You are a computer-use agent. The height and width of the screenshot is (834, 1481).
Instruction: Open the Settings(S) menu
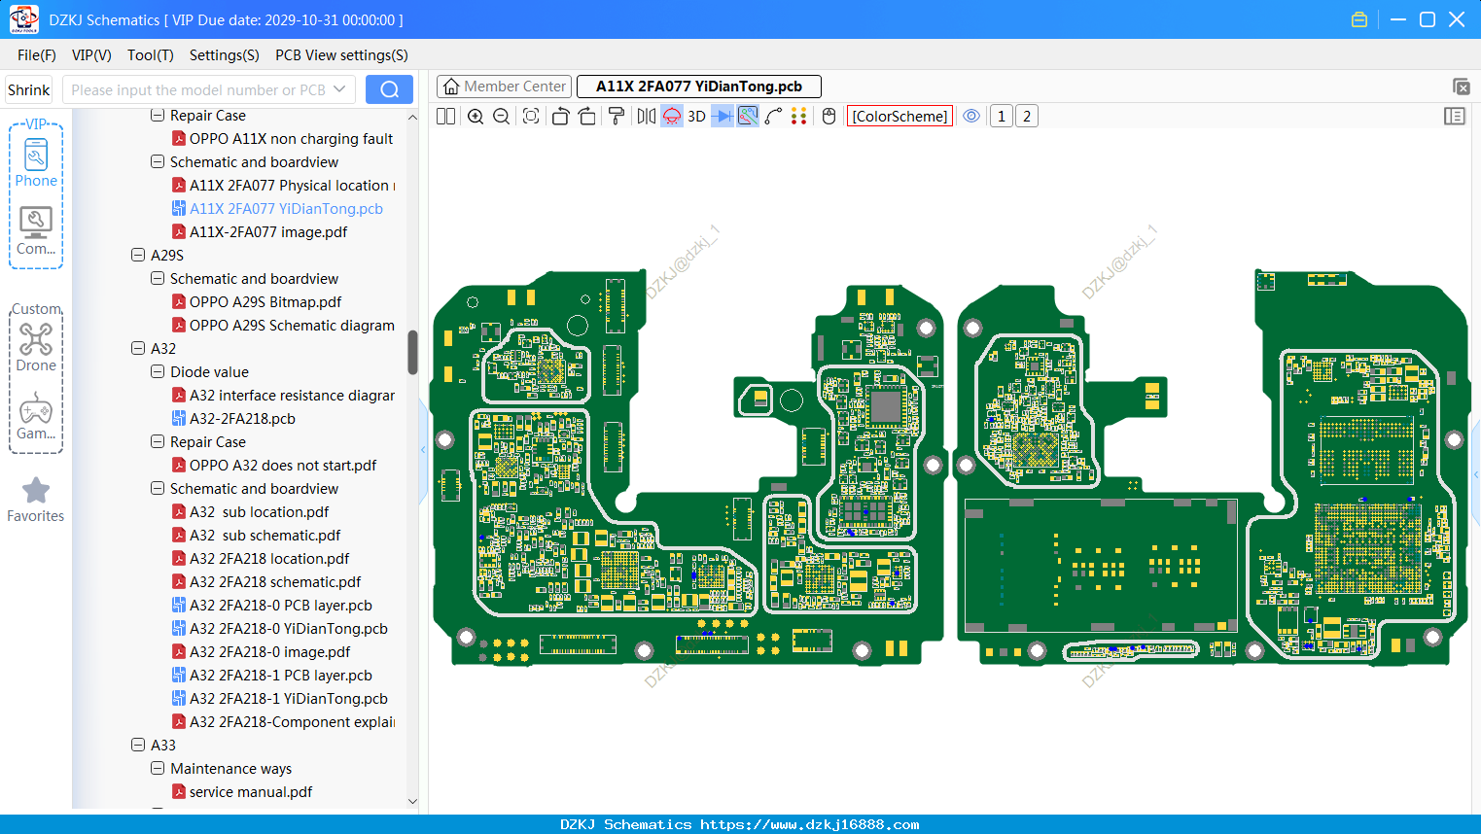click(225, 55)
